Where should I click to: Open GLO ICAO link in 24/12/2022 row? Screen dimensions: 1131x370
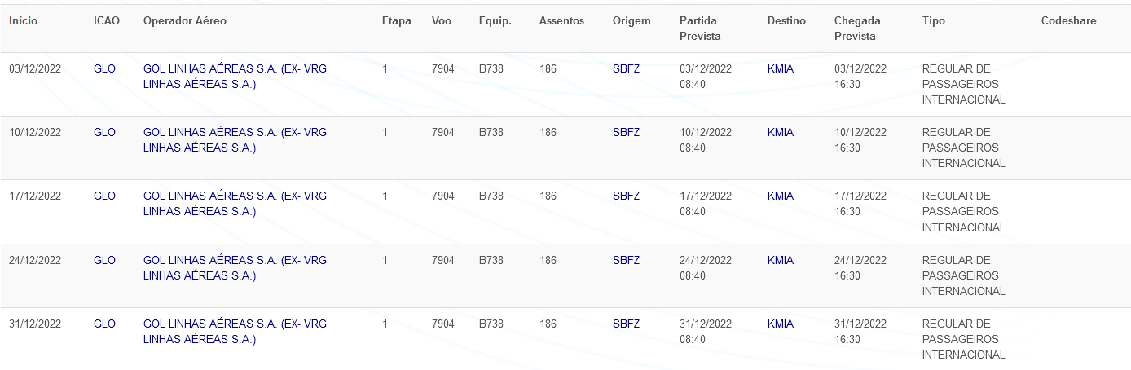104,260
